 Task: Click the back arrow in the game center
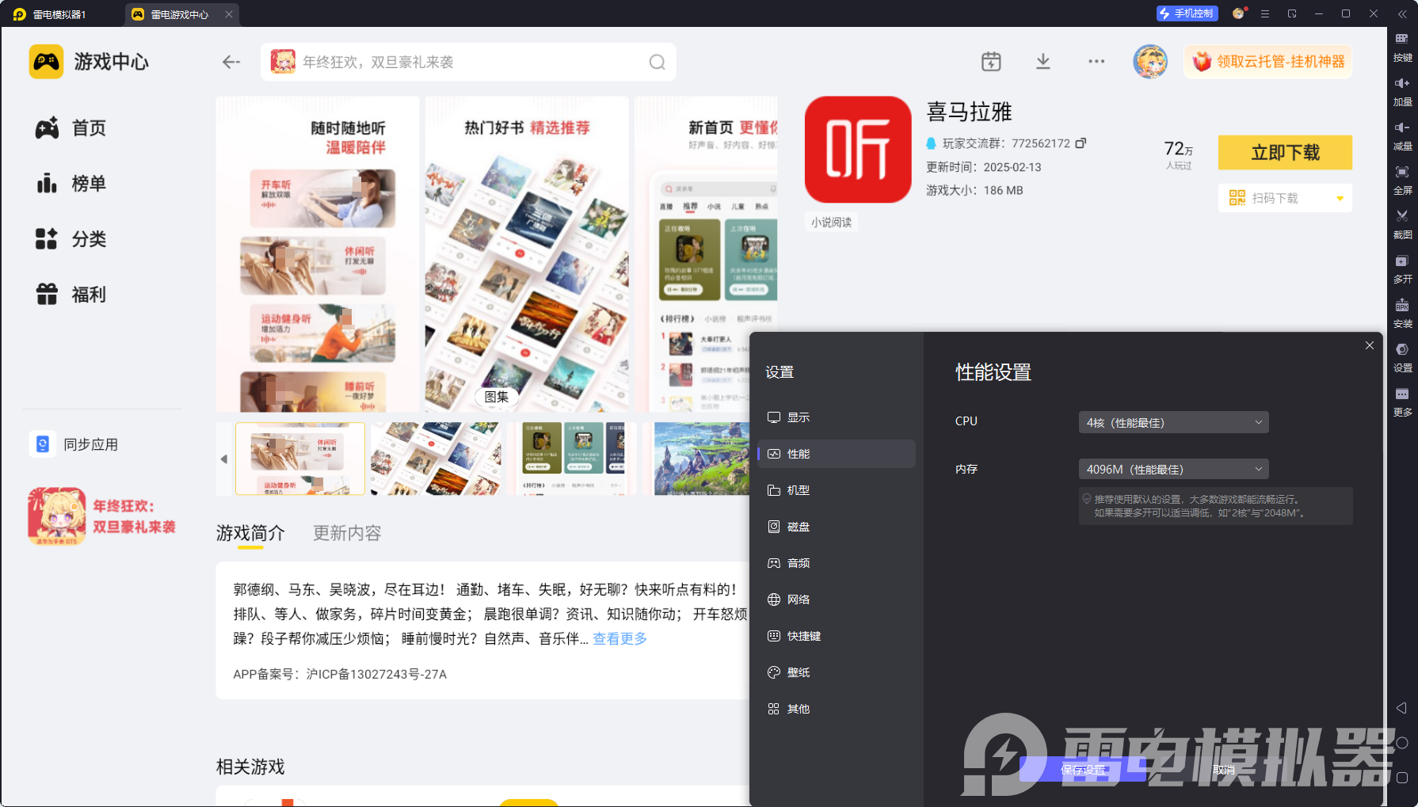pos(231,62)
